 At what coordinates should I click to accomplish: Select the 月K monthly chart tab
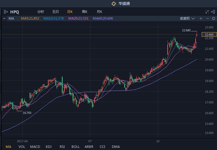pyautogui.click(x=99, y=12)
